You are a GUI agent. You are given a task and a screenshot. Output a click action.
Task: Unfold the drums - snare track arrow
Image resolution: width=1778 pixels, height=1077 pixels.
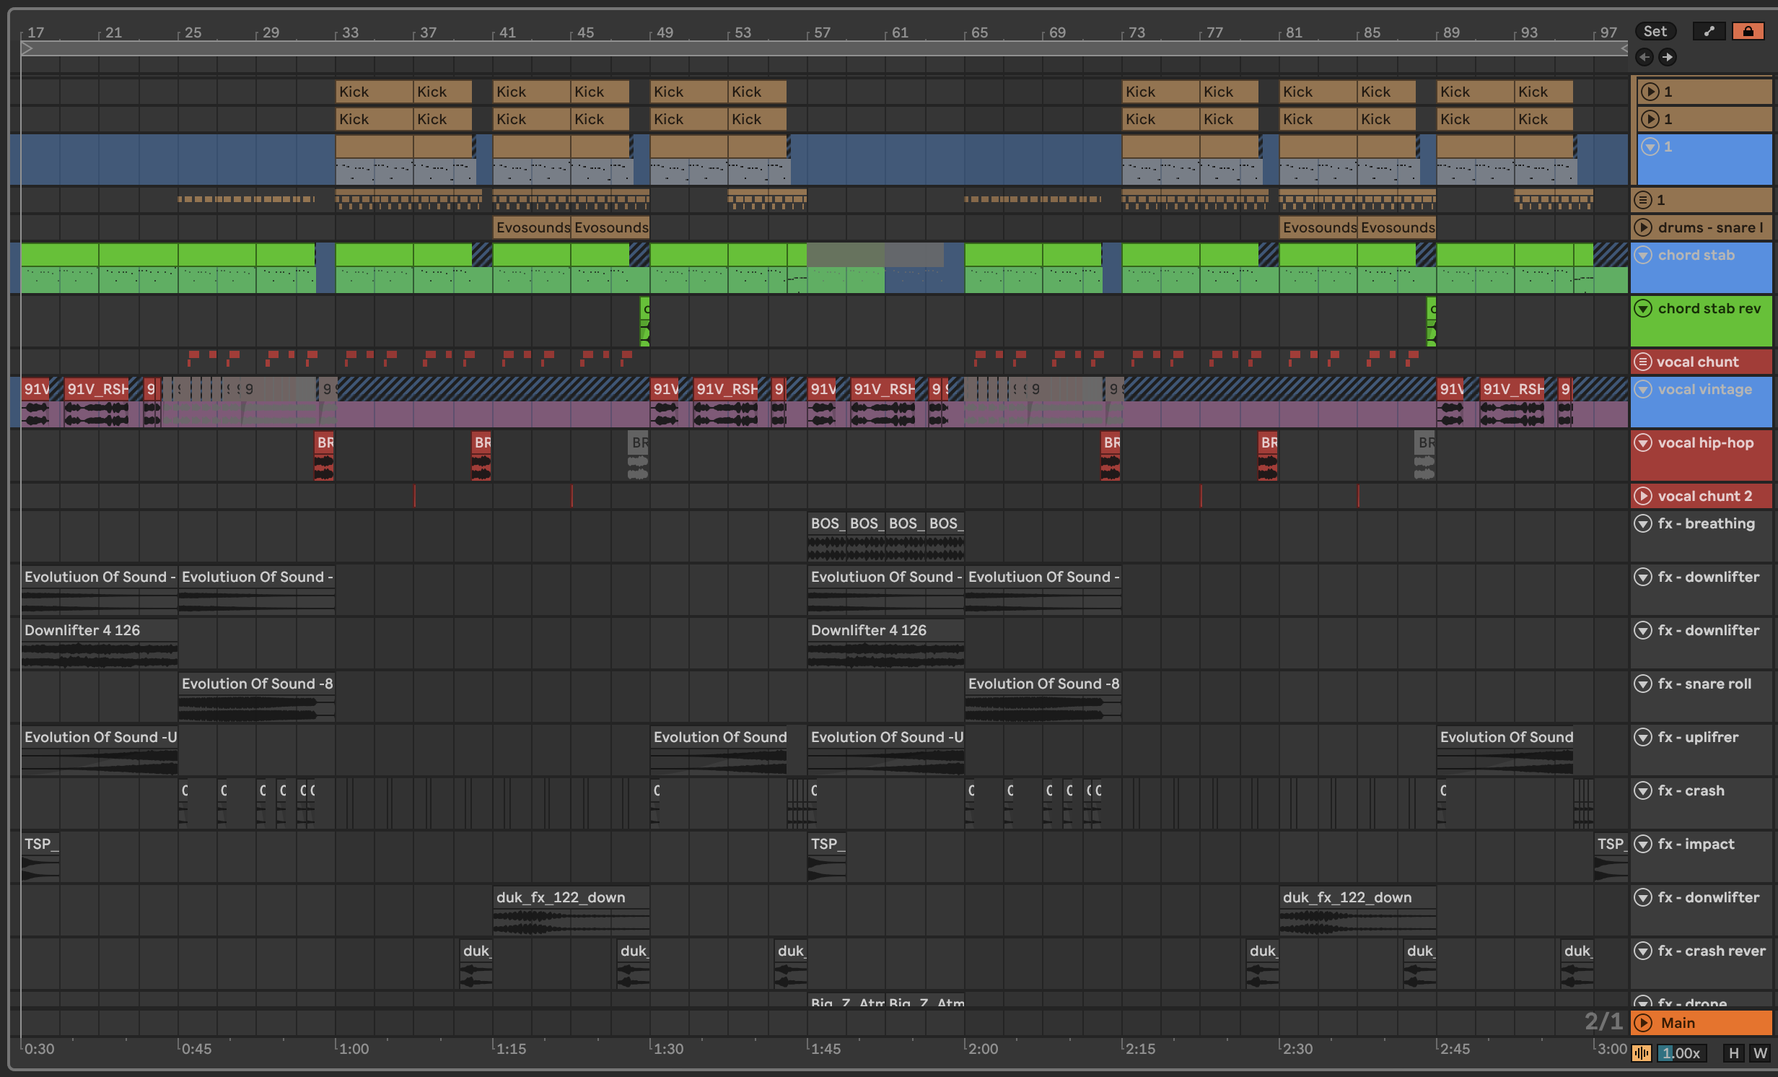point(1643,227)
